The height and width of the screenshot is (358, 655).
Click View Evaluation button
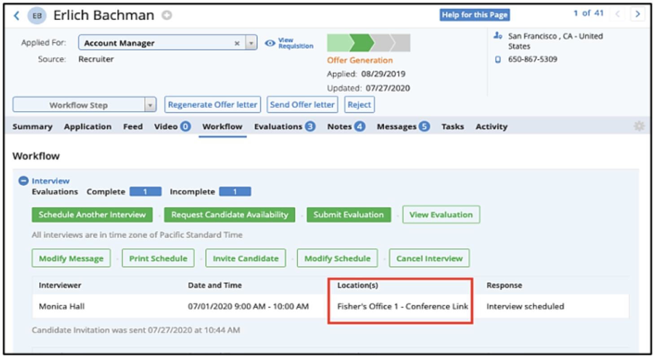tap(441, 214)
